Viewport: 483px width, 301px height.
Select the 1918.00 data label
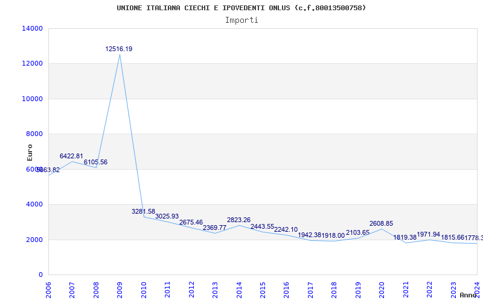pyautogui.click(x=333, y=235)
